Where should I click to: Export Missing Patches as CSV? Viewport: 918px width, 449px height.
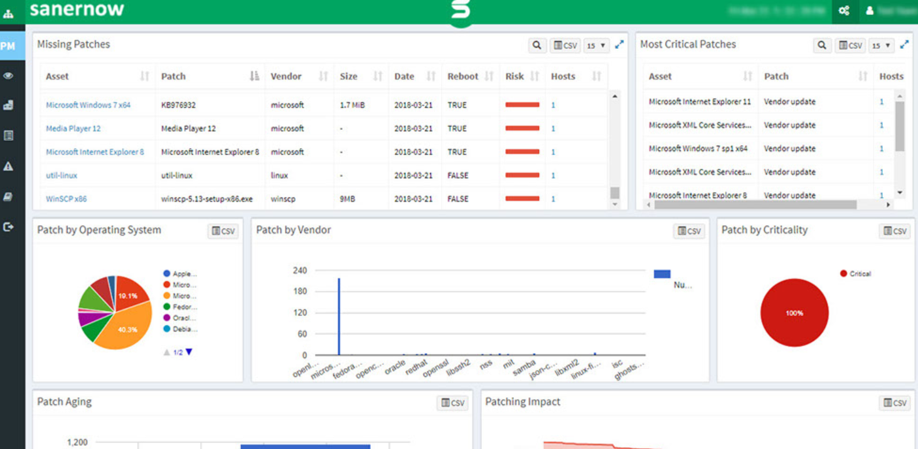565,45
